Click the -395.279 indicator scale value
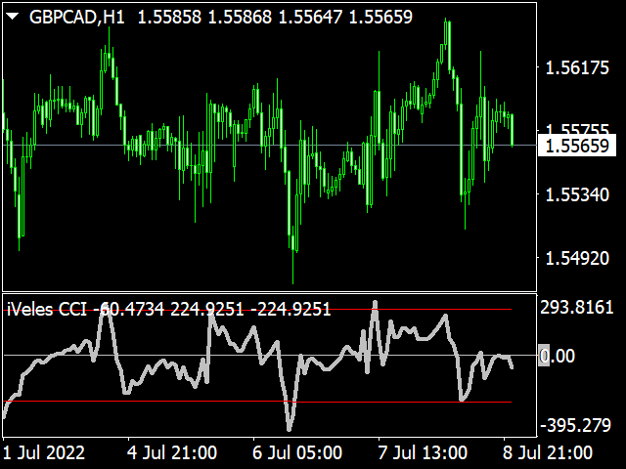 pos(576,426)
